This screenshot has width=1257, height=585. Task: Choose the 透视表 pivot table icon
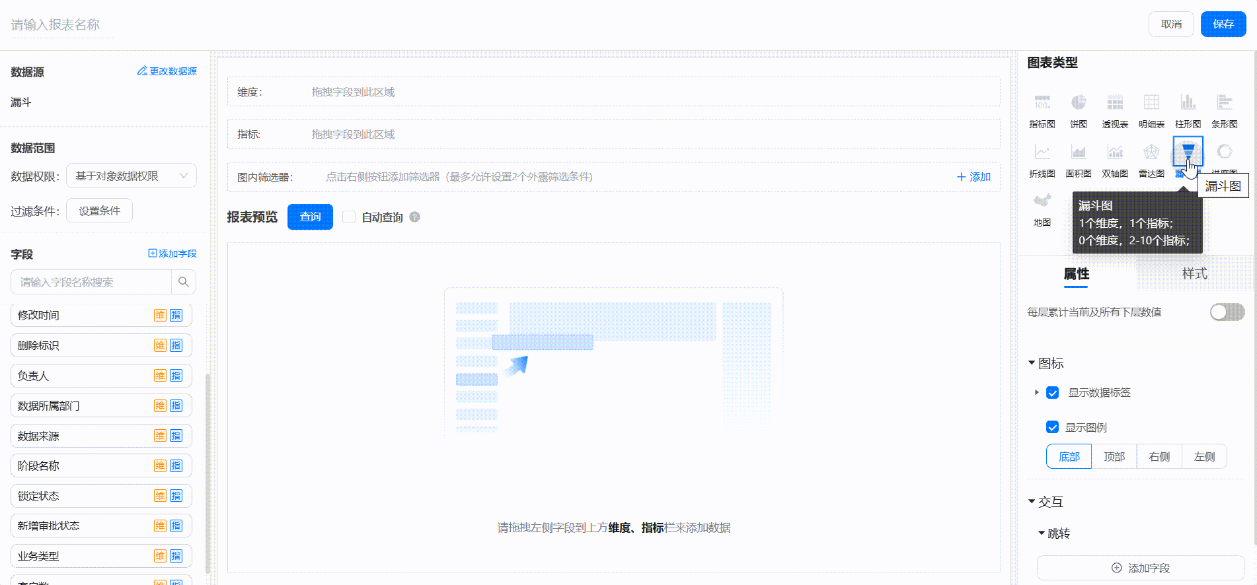point(1115,102)
